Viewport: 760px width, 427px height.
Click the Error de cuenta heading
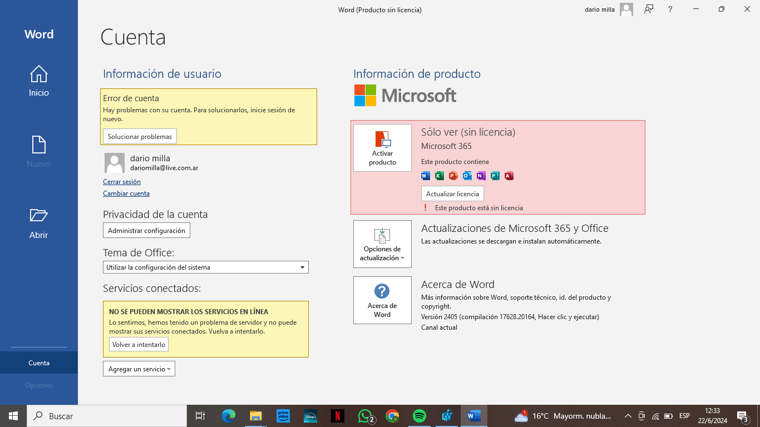(131, 98)
